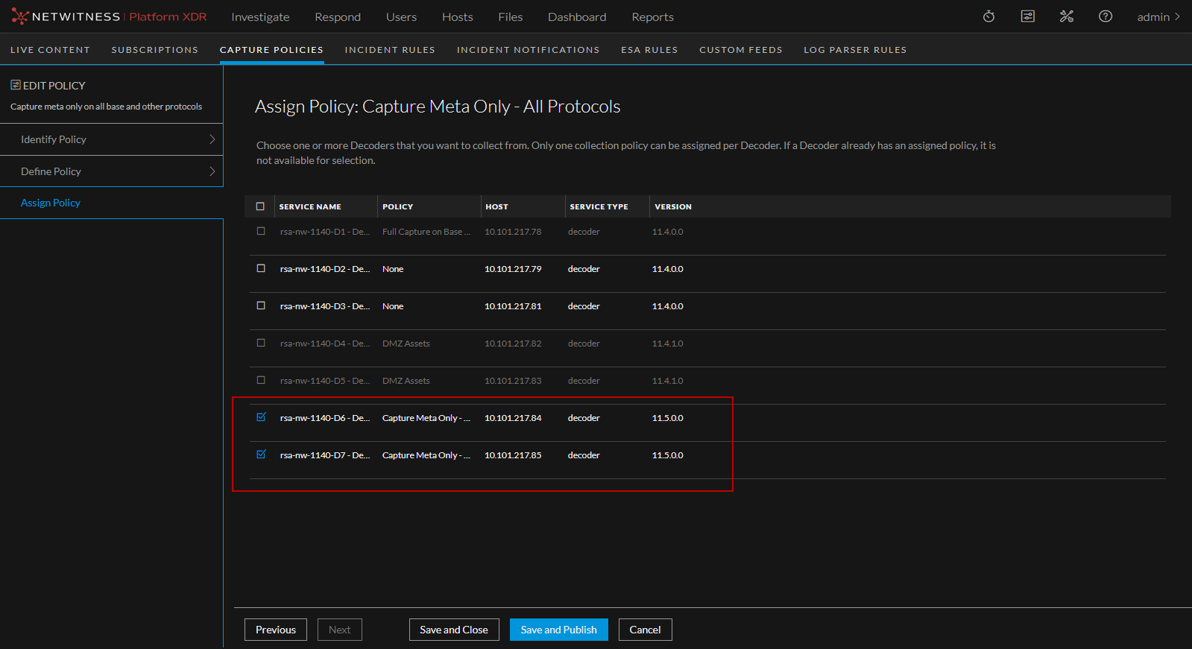Open the configure sliders icon

click(1027, 16)
